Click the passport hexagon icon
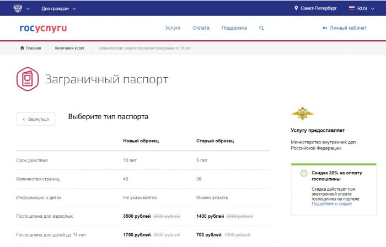This screenshot has width=386, height=247. coord(28,79)
